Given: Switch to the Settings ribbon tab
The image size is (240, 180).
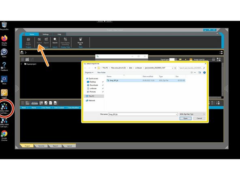Looking at the screenshot, I should [46, 34].
